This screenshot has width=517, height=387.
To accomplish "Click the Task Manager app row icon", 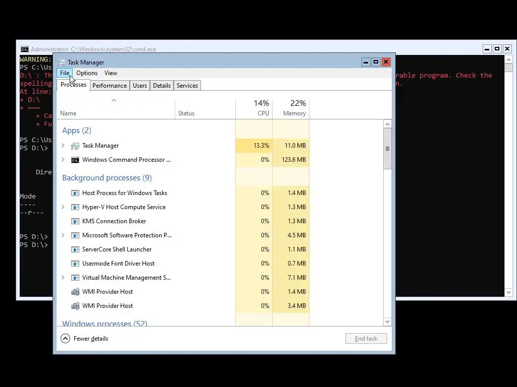I will click(75, 146).
